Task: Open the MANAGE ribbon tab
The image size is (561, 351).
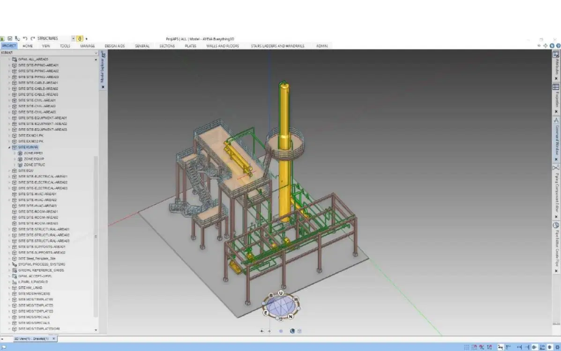Action: point(87,46)
